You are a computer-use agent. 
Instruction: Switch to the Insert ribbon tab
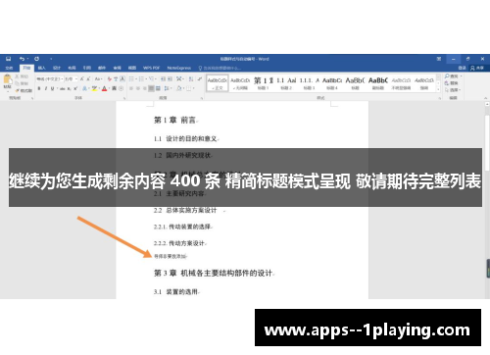41,68
